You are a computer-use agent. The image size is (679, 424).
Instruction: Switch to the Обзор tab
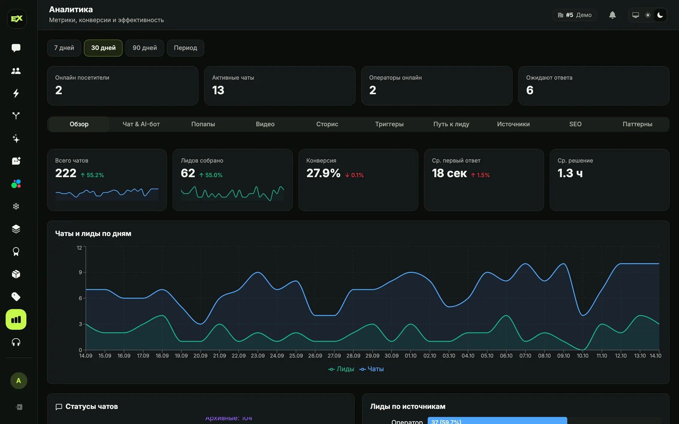point(79,124)
